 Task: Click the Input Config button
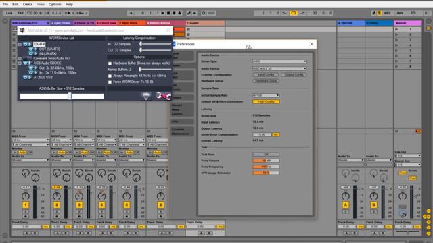265,75
